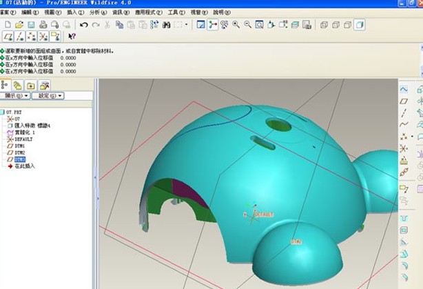Switch to no hidden display
Image resolution: width=423 pixels, height=289 pixels.
(x=347, y=25)
